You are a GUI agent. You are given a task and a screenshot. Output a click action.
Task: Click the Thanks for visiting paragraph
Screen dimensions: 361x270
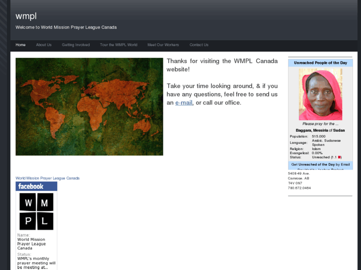coord(222,65)
